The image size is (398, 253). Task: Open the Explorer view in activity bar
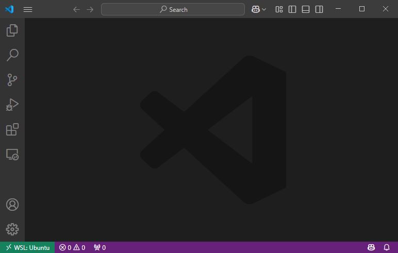click(12, 30)
